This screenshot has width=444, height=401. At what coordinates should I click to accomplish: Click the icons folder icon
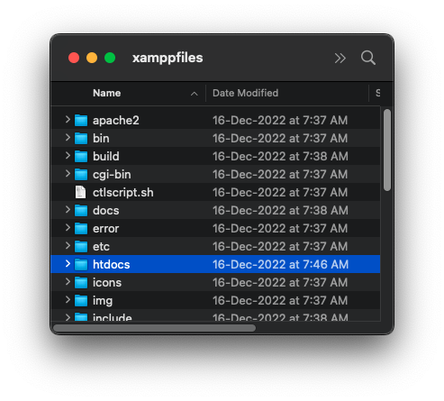click(81, 282)
